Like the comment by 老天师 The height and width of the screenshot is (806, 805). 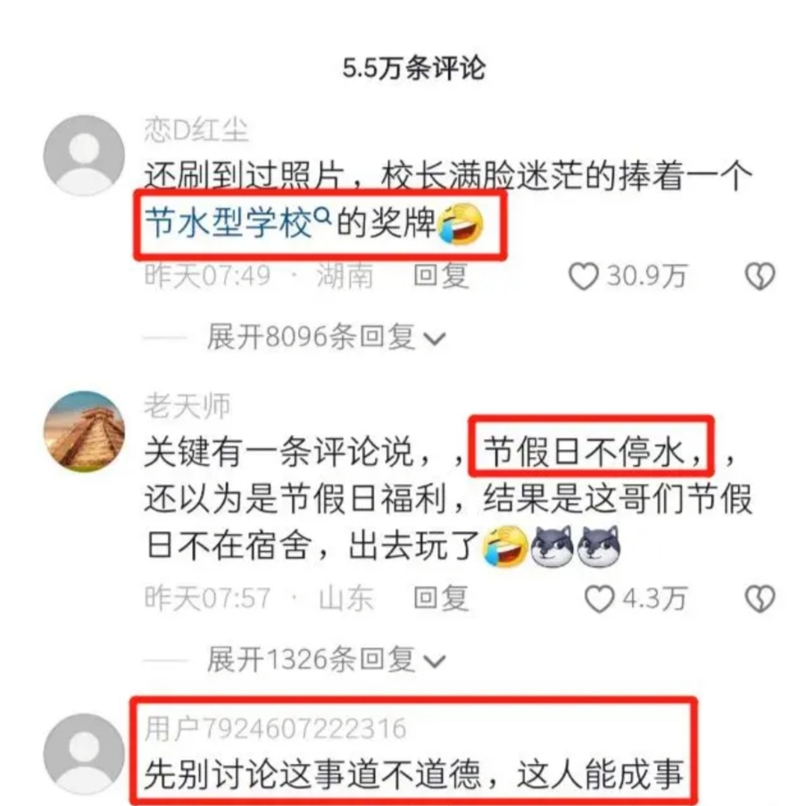click(x=600, y=599)
